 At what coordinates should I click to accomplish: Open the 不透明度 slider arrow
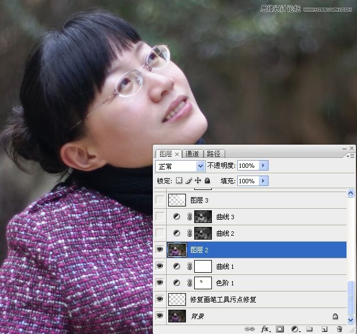[x=263, y=166]
